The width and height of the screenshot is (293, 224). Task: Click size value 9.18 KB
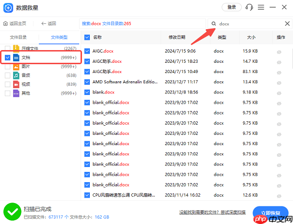coord(250,92)
